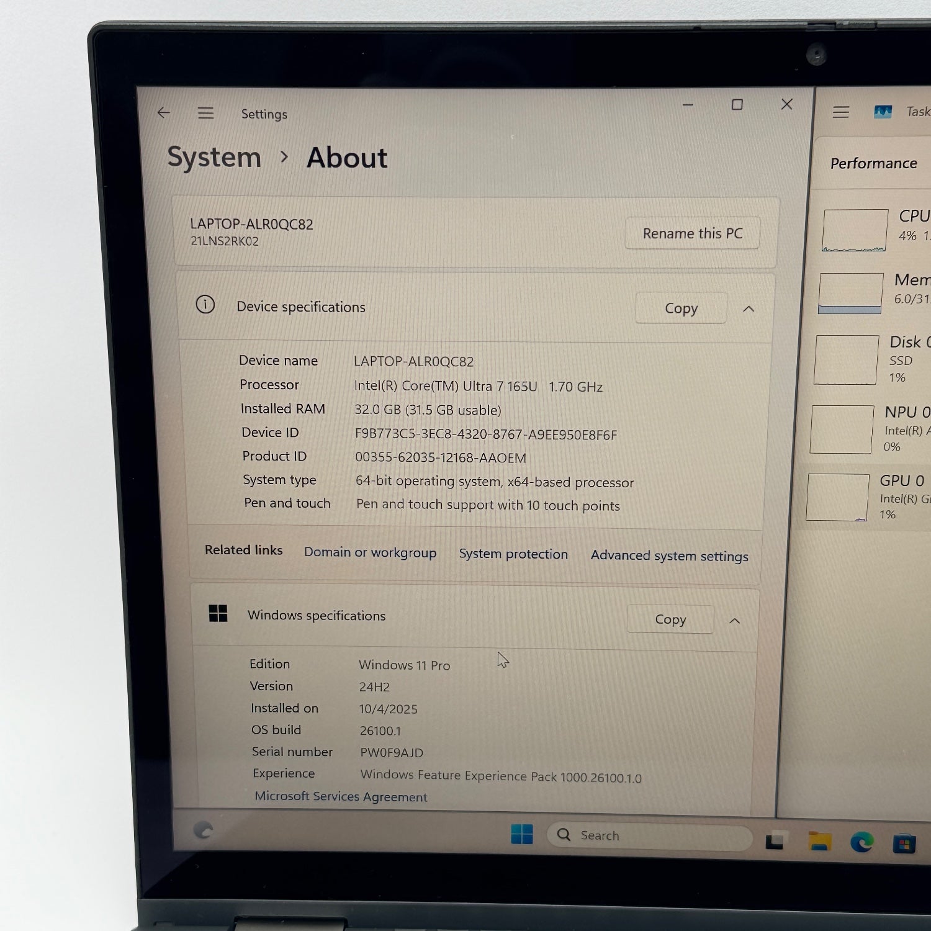
Task: Open the System protection link
Action: 513,554
